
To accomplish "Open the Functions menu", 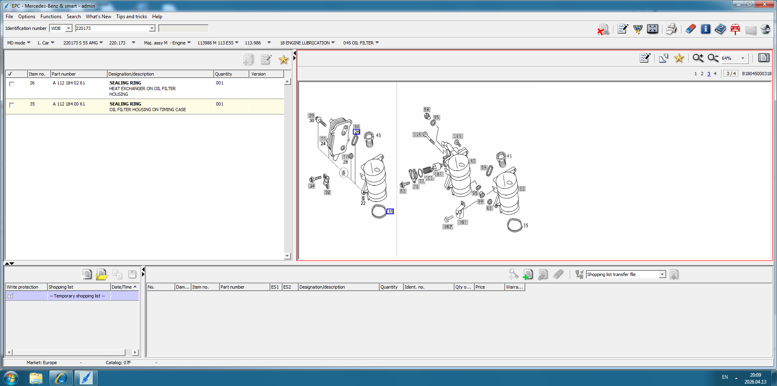I will [x=51, y=17].
